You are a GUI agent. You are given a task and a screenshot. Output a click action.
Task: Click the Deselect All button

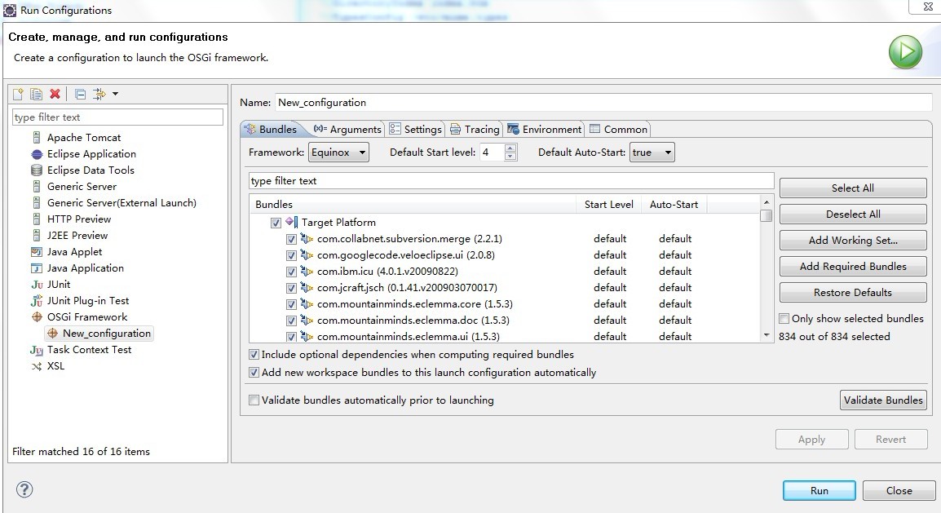pos(853,214)
